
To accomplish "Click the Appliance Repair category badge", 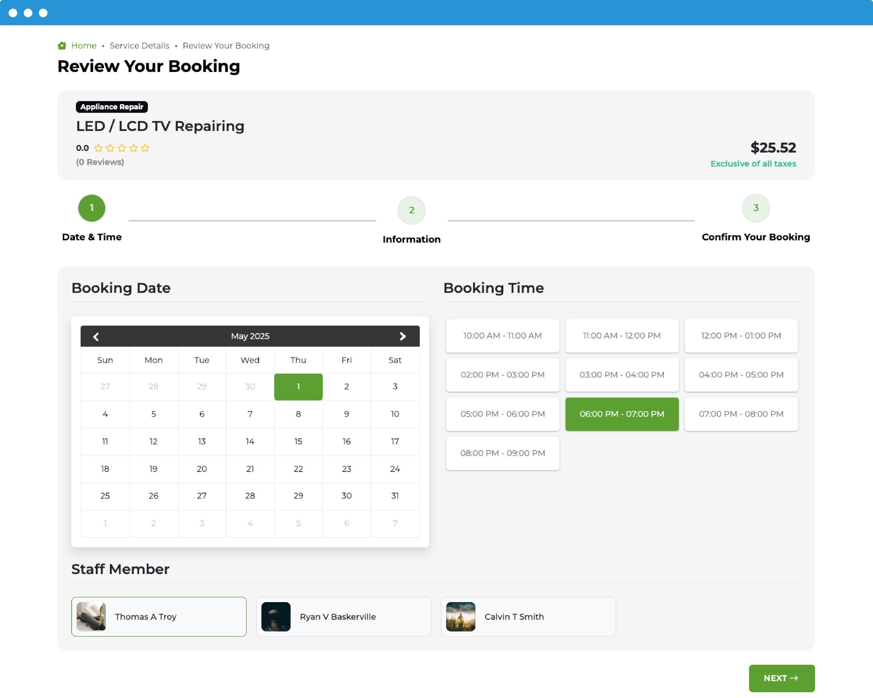I will click(x=112, y=107).
